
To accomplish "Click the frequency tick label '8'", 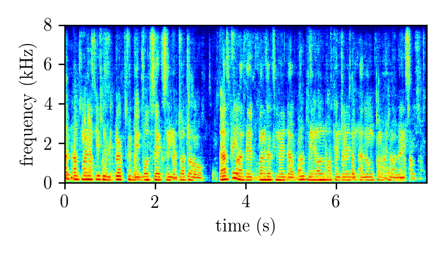I will click(x=48, y=25).
